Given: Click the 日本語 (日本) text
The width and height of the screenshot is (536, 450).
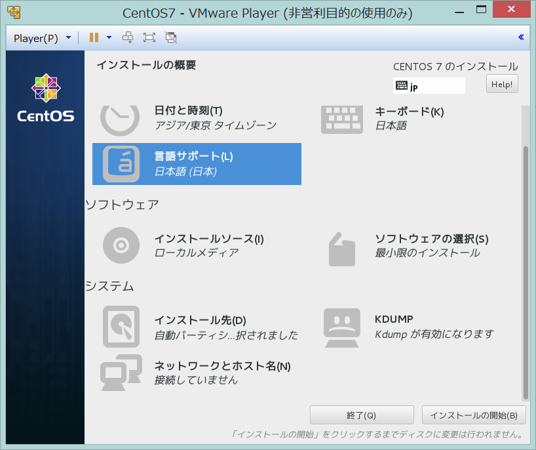Looking at the screenshot, I should coord(185,171).
